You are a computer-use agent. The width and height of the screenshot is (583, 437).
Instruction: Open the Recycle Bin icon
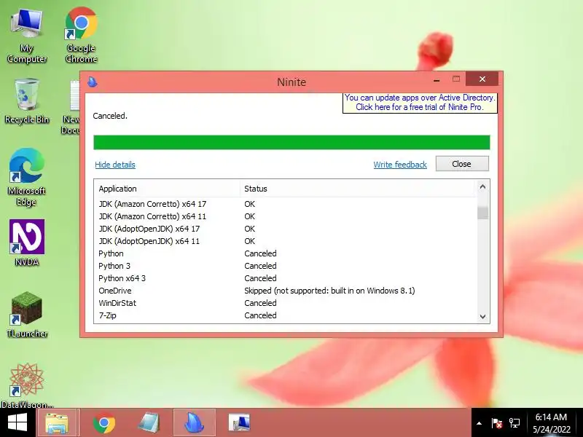27,101
